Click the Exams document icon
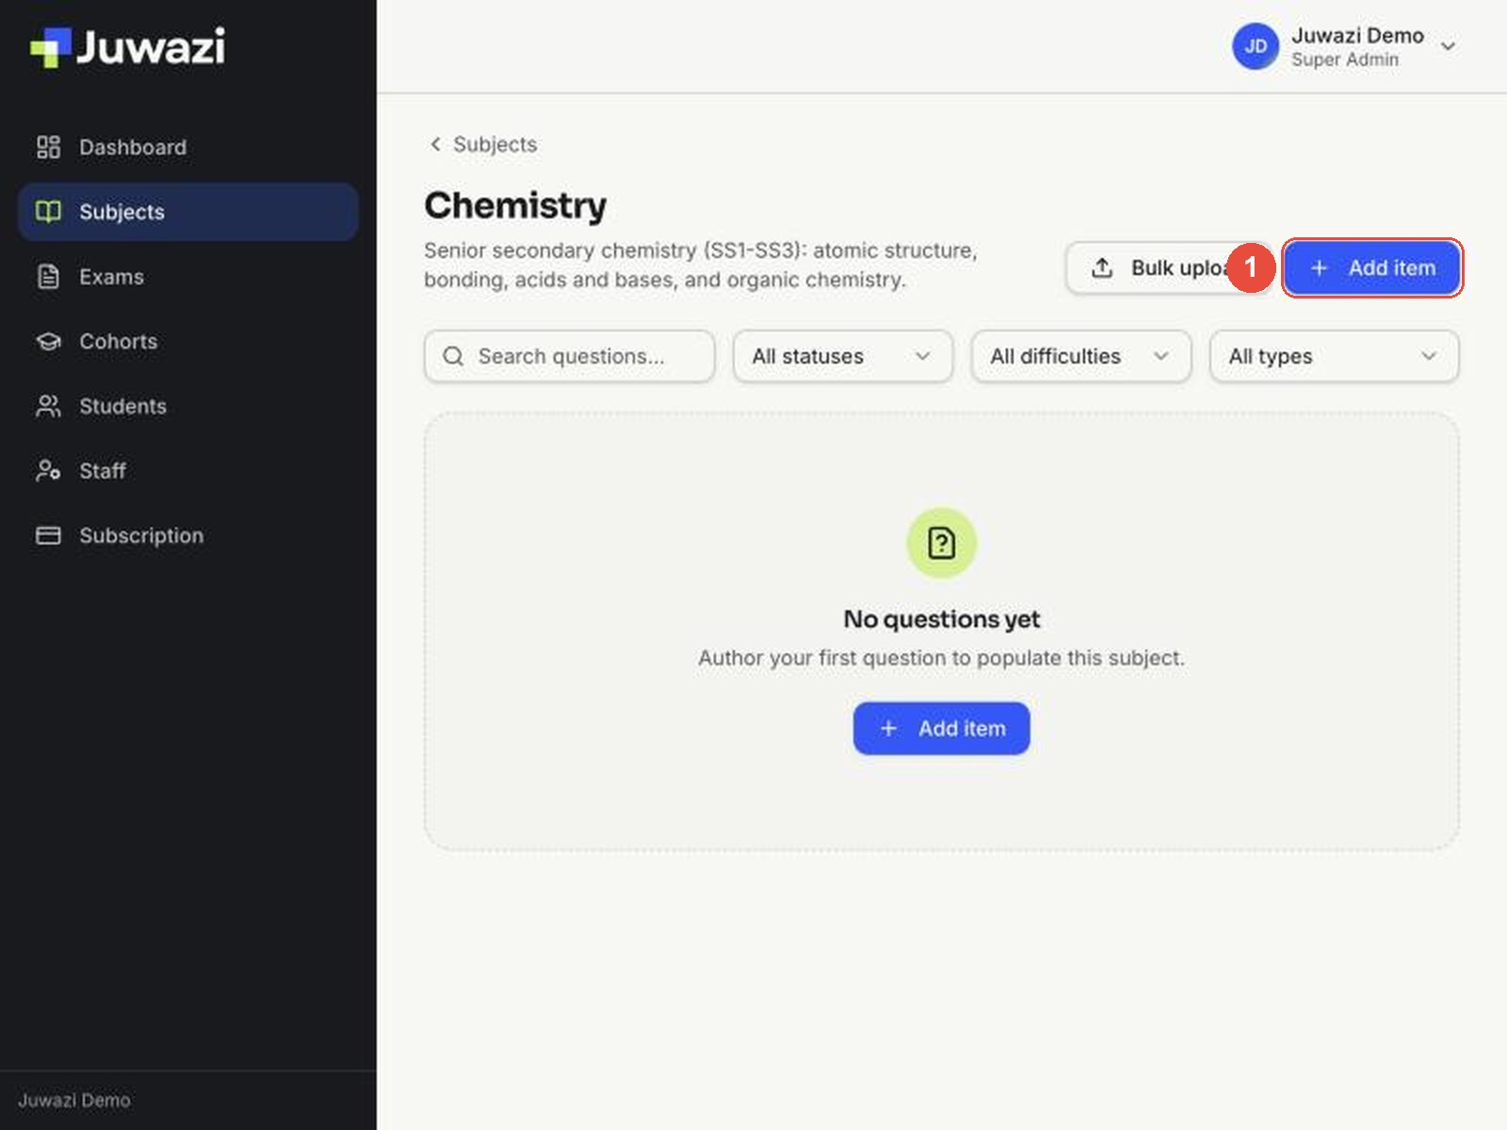Viewport: 1507px width, 1130px height. click(48, 277)
